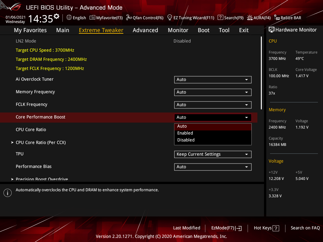Open Performance Bias dropdown
This screenshot has width=323, height=242.
click(x=213, y=167)
